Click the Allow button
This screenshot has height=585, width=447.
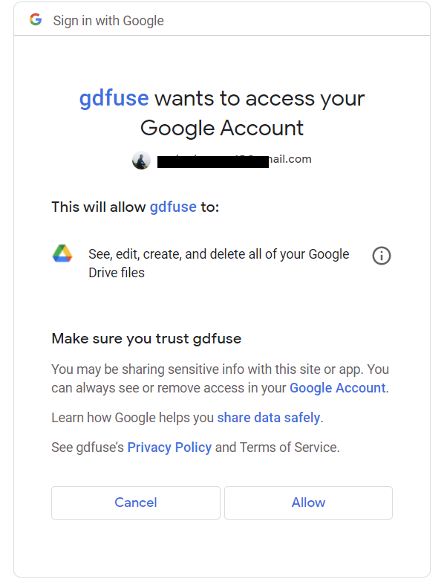(x=308, y=502)
